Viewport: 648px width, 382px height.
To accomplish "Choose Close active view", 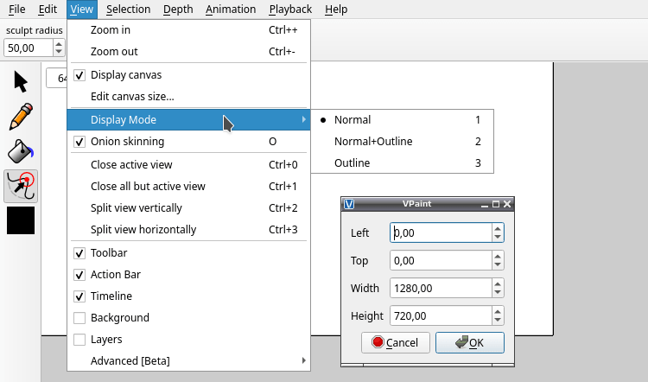I will [x=188, y=164].
